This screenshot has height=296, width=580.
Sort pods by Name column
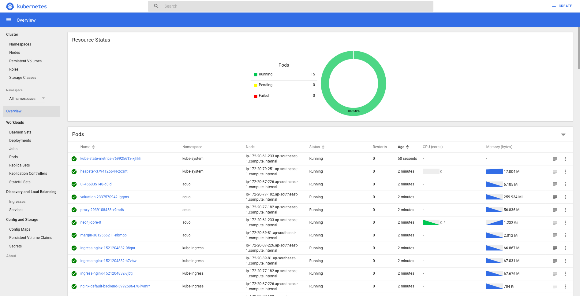(x=88, y=147)
